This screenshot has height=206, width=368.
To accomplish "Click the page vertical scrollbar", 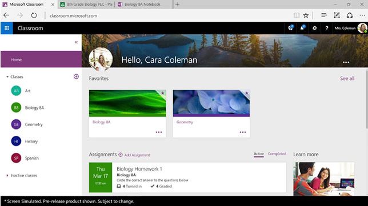I will click(x=367, y=99).
